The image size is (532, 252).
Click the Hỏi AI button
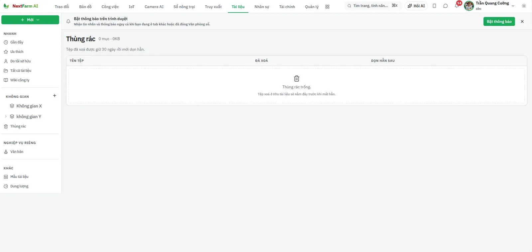click(416, 6)
